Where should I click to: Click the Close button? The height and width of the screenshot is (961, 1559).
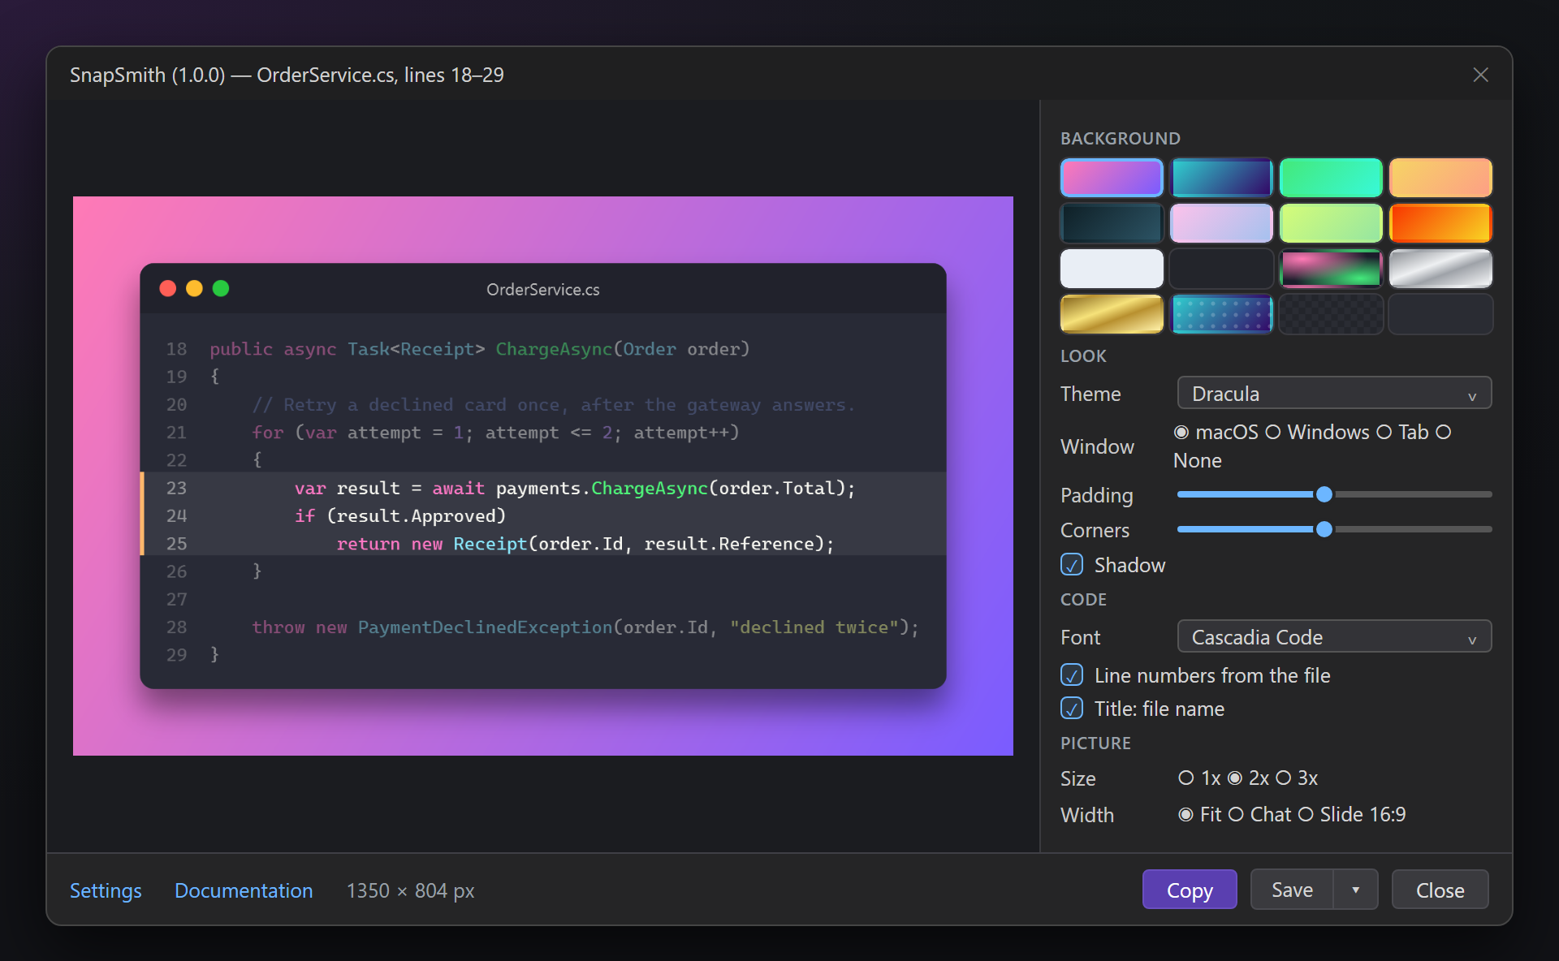[1440, 890]
